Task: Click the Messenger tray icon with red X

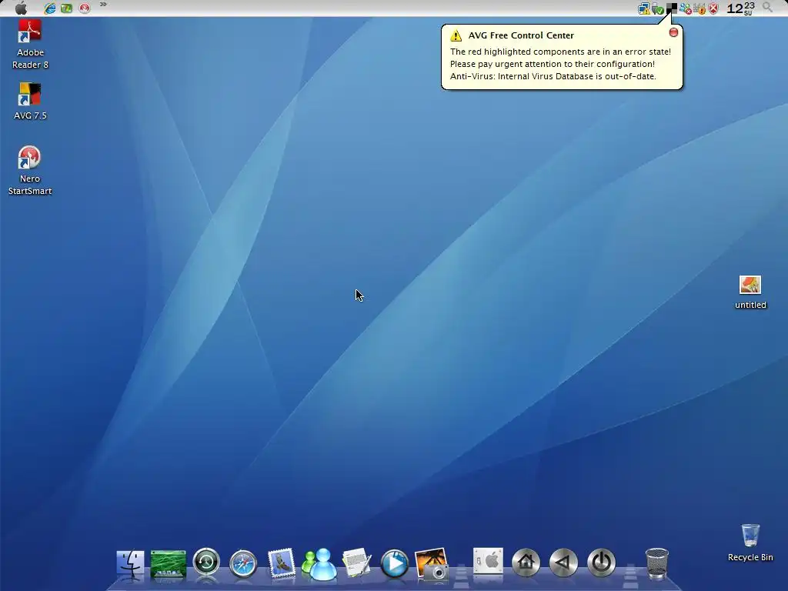Action: (685, 8)
